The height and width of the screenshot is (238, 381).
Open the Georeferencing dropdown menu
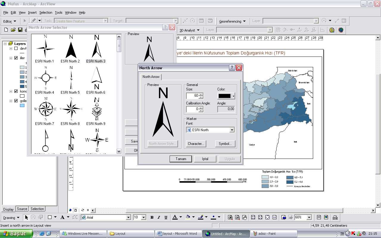232,21
